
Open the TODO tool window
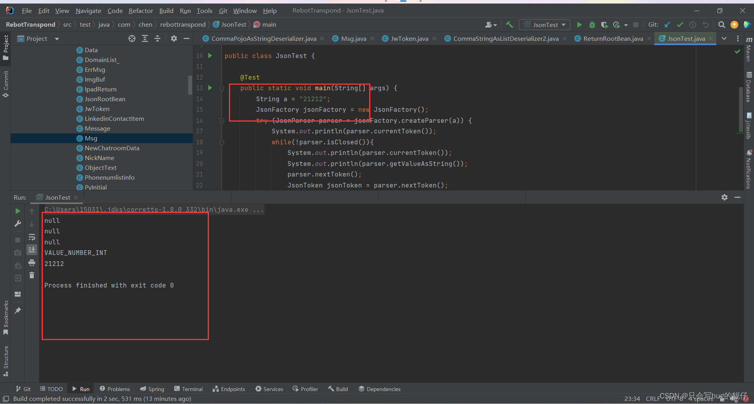pyautogui.click(x=51, y=389)
